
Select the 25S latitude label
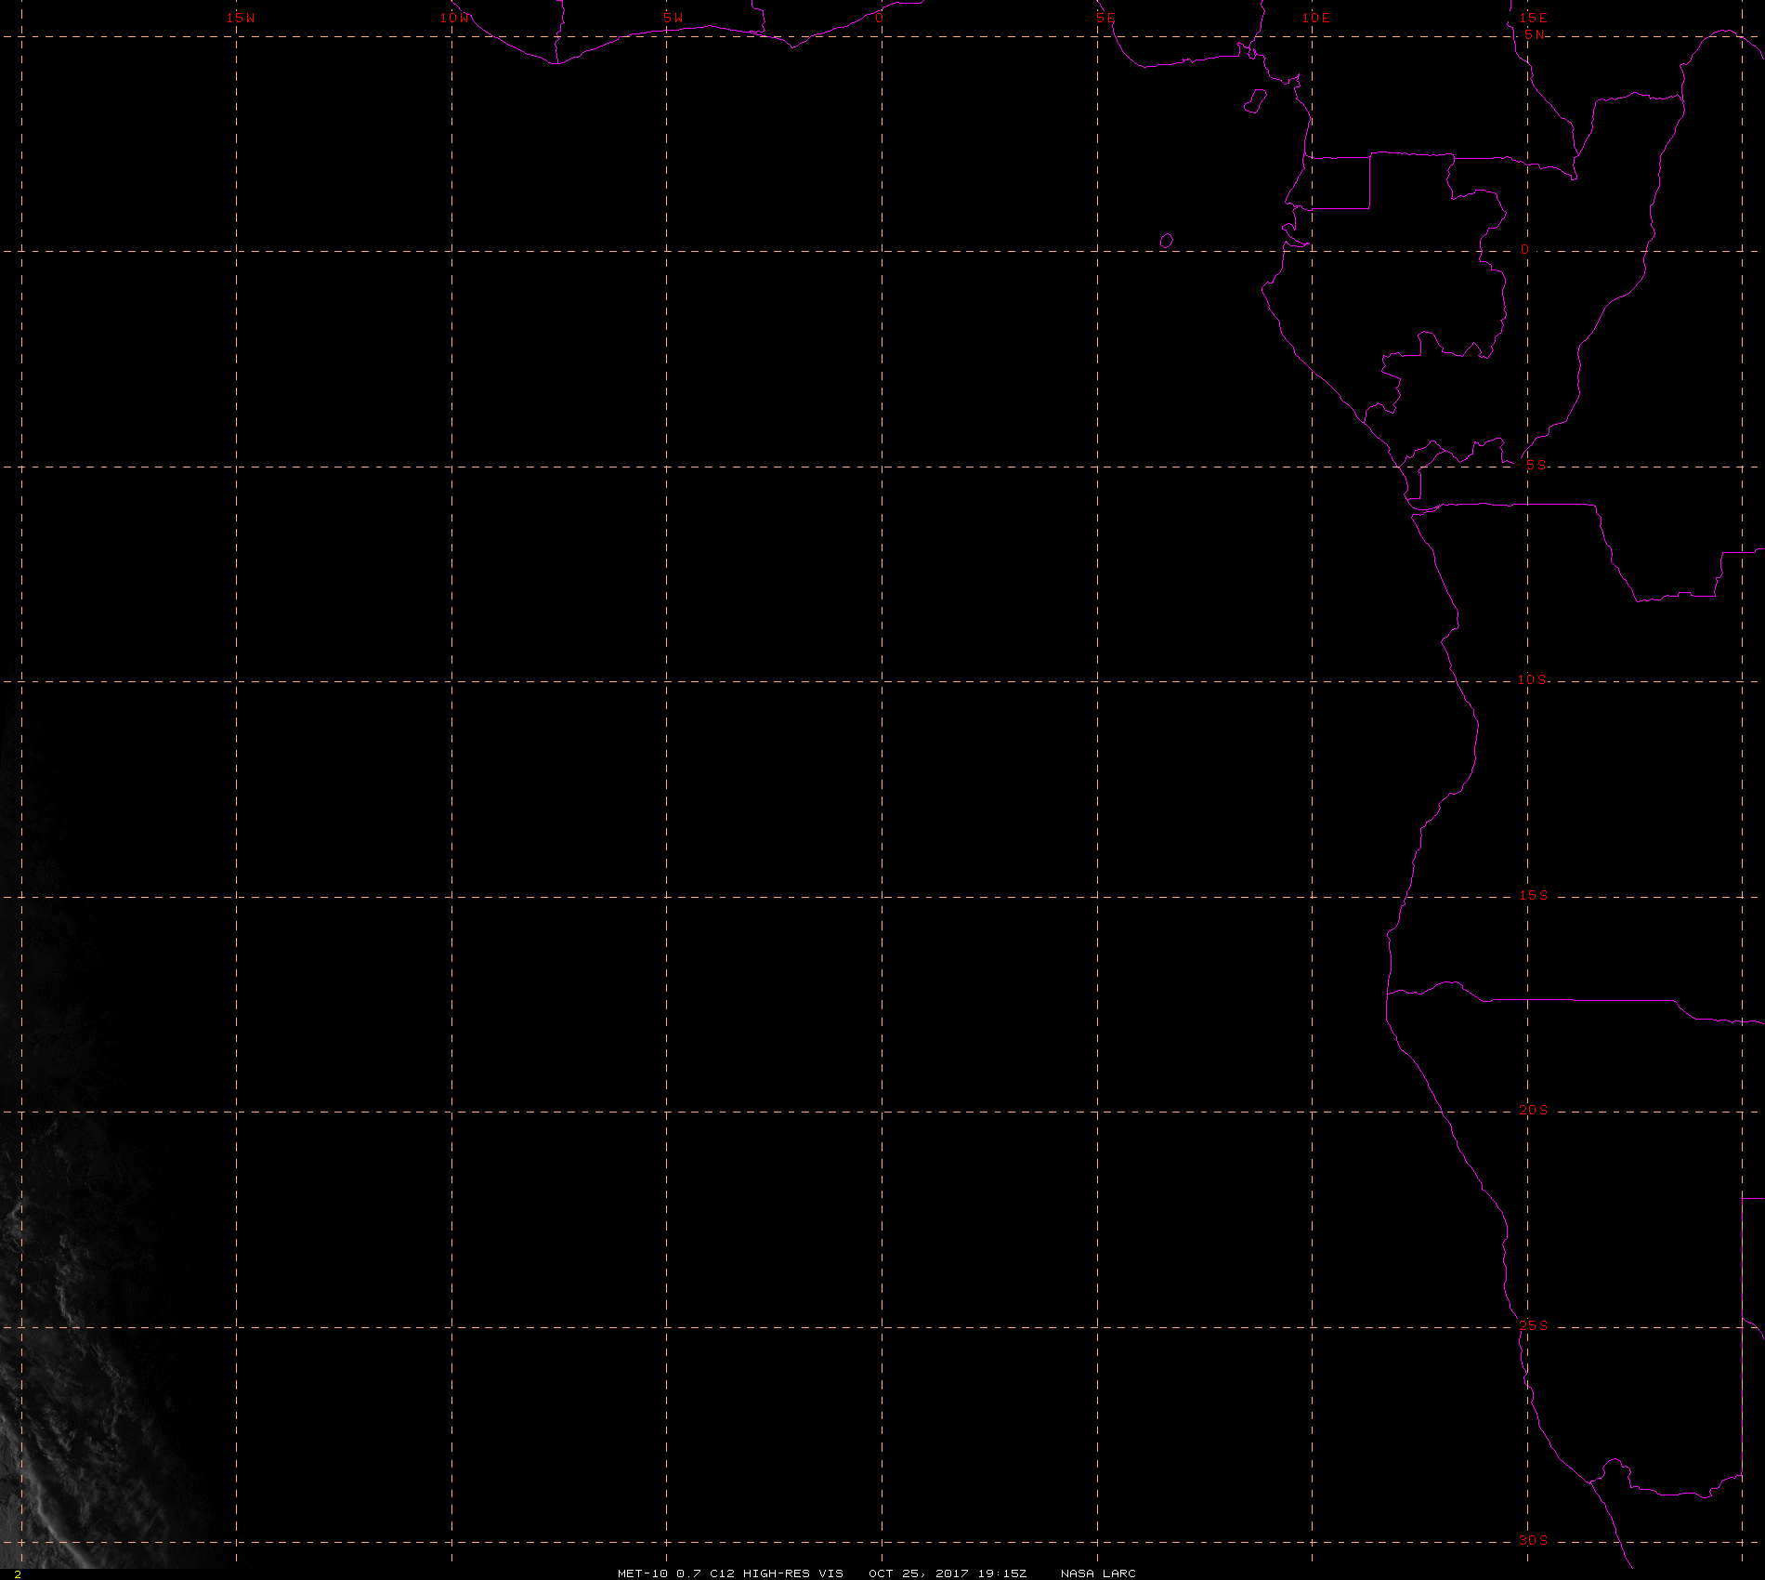point(1534,1325)
